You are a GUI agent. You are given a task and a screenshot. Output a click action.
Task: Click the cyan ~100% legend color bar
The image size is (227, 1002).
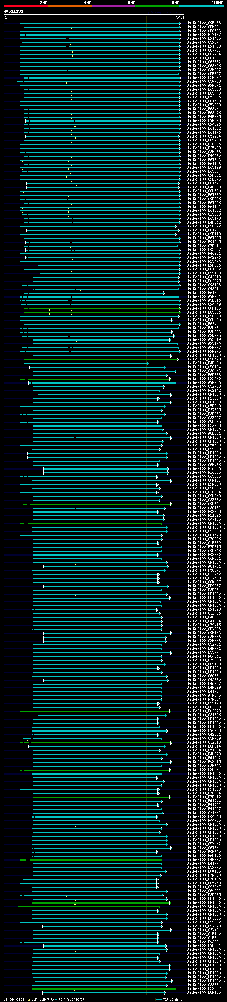coord(202,6)
